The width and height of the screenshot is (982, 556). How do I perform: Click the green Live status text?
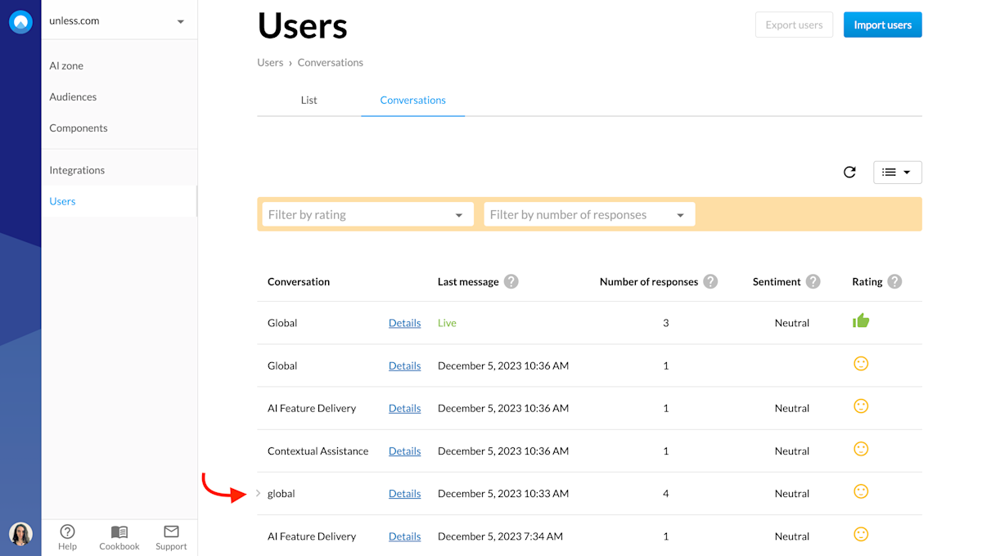coord(447,323)
